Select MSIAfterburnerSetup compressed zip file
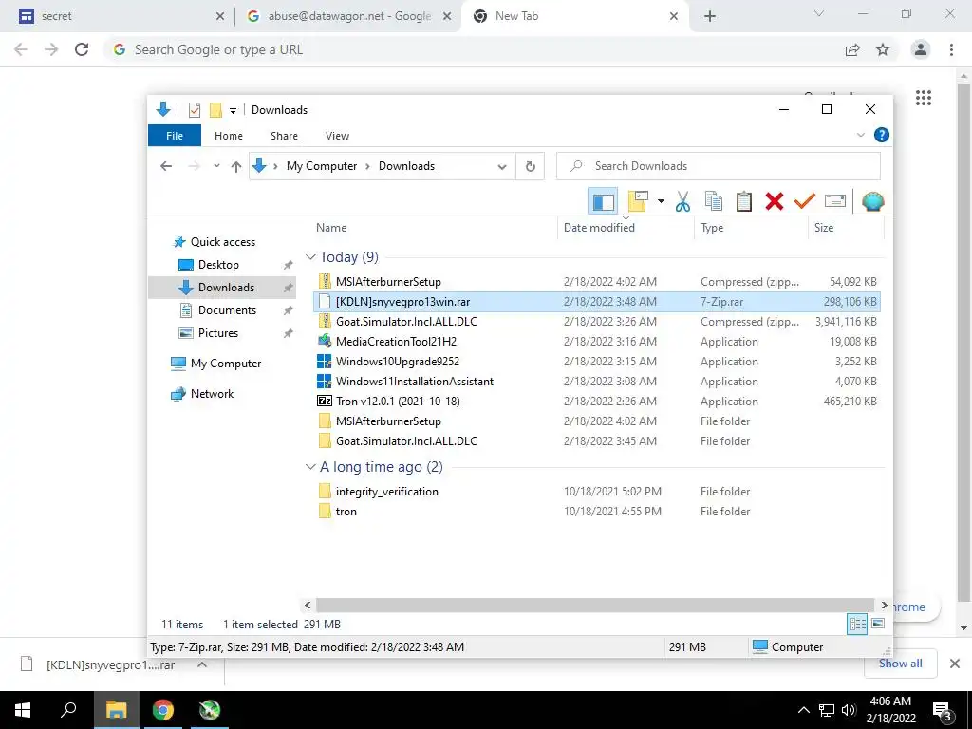Image resolution: width=972 pixels, height=729 pixels. [596, 281]
